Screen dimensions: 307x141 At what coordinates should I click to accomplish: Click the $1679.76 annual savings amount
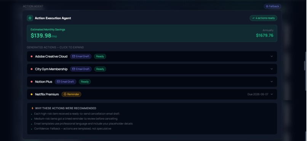pyautogui.click(x=264, y=35)
